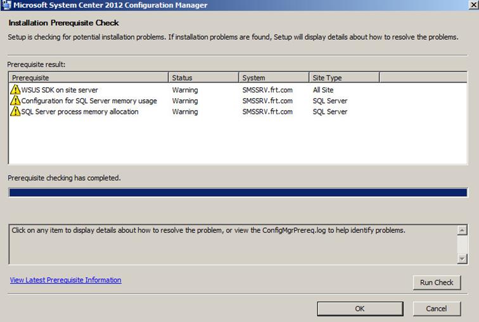The width and height of the screenshot is (479, 322).
Task: Click SMSSRV.frt.com in process memory allocation row
Action: pos(267,111)
